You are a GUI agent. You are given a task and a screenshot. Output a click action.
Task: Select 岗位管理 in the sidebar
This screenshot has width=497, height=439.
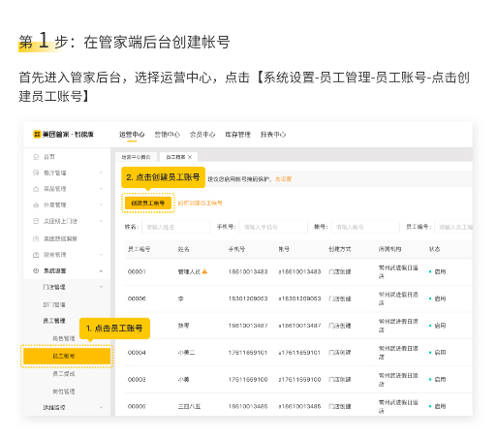64,392
